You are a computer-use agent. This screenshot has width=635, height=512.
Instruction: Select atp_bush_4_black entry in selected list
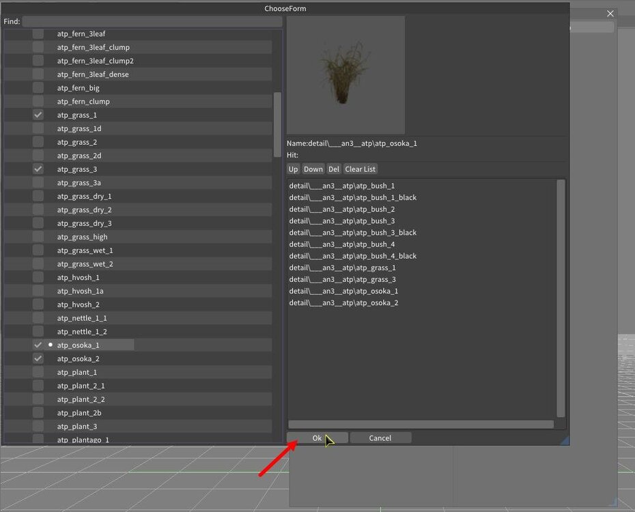click(x=353, y=256)
